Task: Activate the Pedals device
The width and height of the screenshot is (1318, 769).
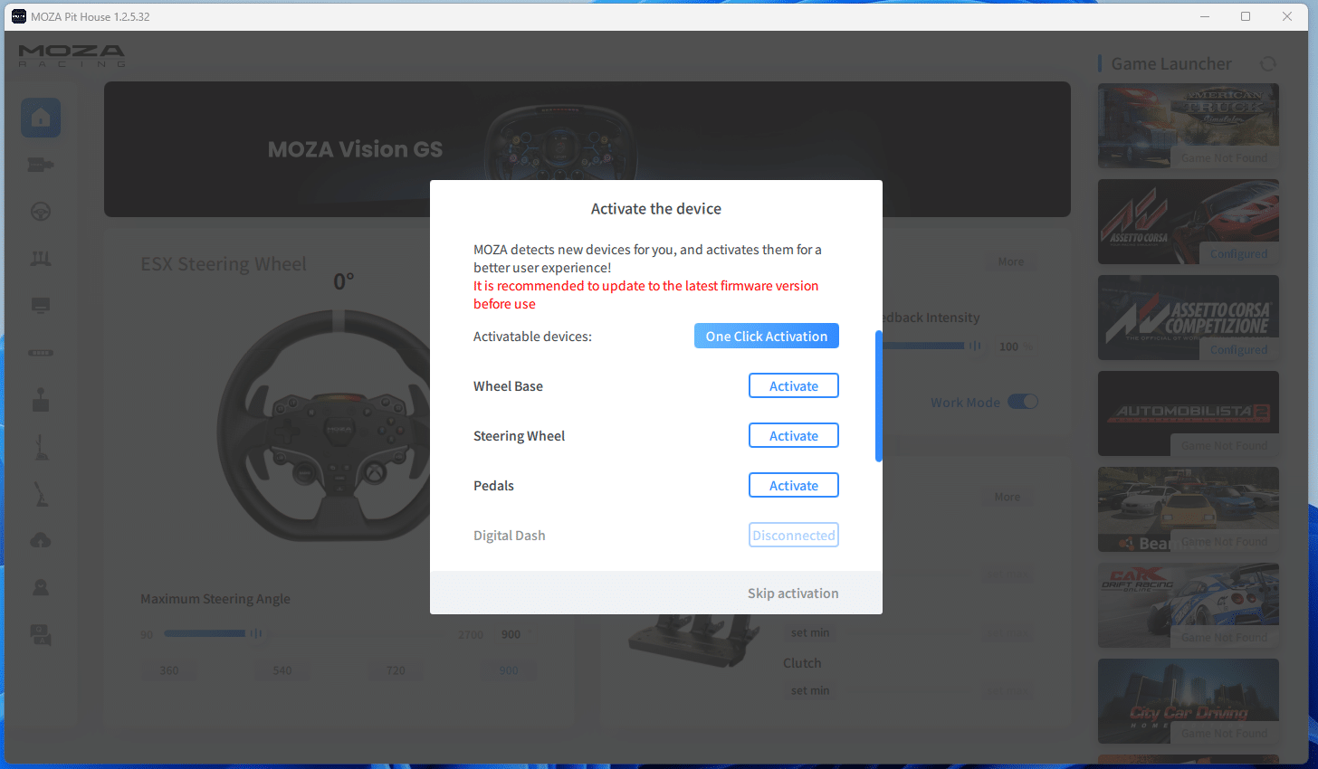Action: (x=793, y=485)
